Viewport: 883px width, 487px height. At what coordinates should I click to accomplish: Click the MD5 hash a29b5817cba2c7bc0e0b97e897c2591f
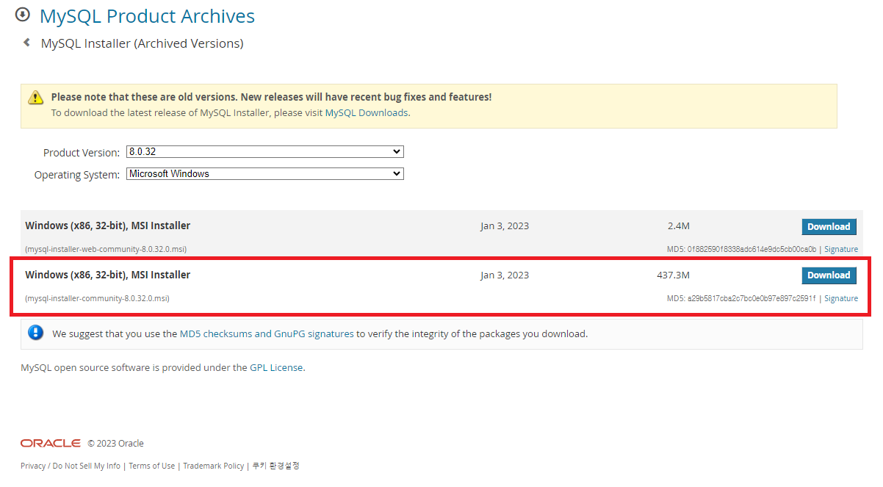pos(752,298)
